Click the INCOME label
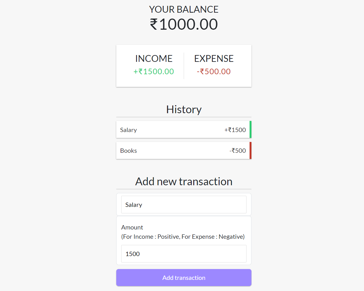Viewport: 364px width, 291px height. [x=154, y=58]
